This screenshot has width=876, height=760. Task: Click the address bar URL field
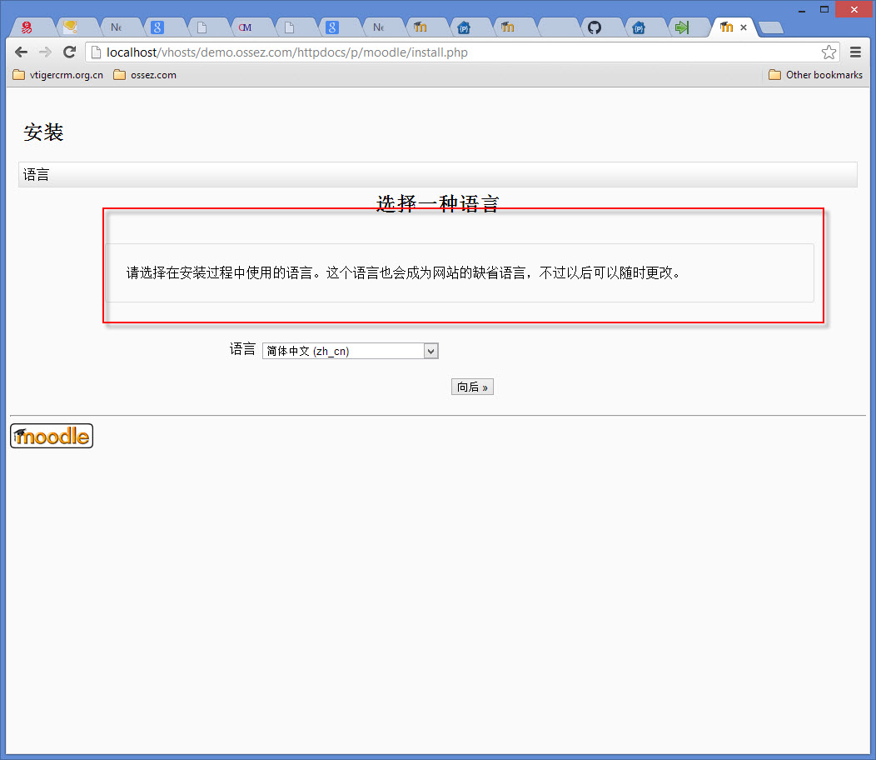pos(450,52)
